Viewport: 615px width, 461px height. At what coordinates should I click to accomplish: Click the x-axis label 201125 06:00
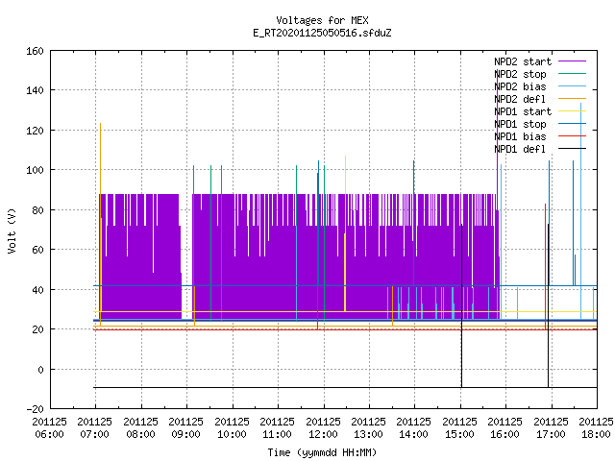click(x=49, y=428)
